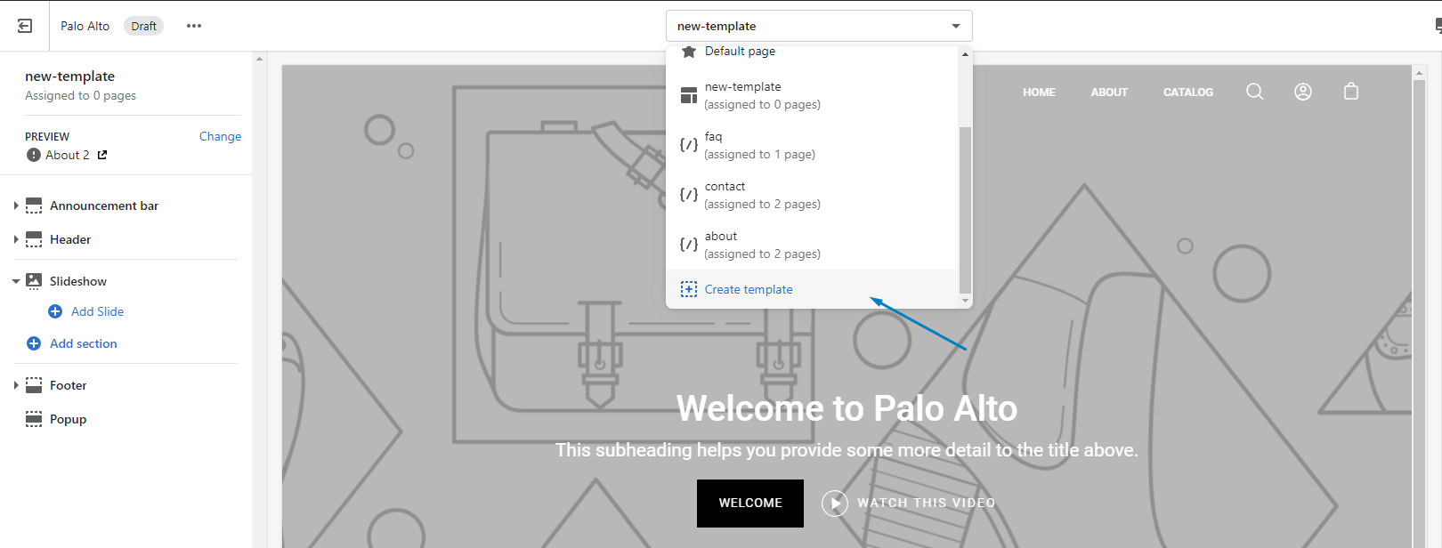Click the WELCOME button

(x=750, y=504)
